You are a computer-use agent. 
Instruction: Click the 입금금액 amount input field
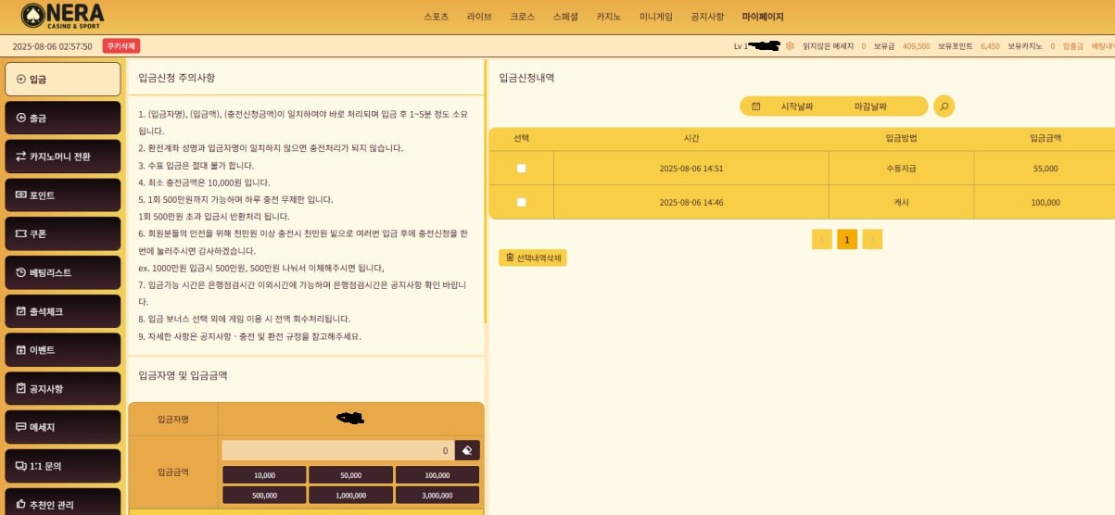coord(337,450)
